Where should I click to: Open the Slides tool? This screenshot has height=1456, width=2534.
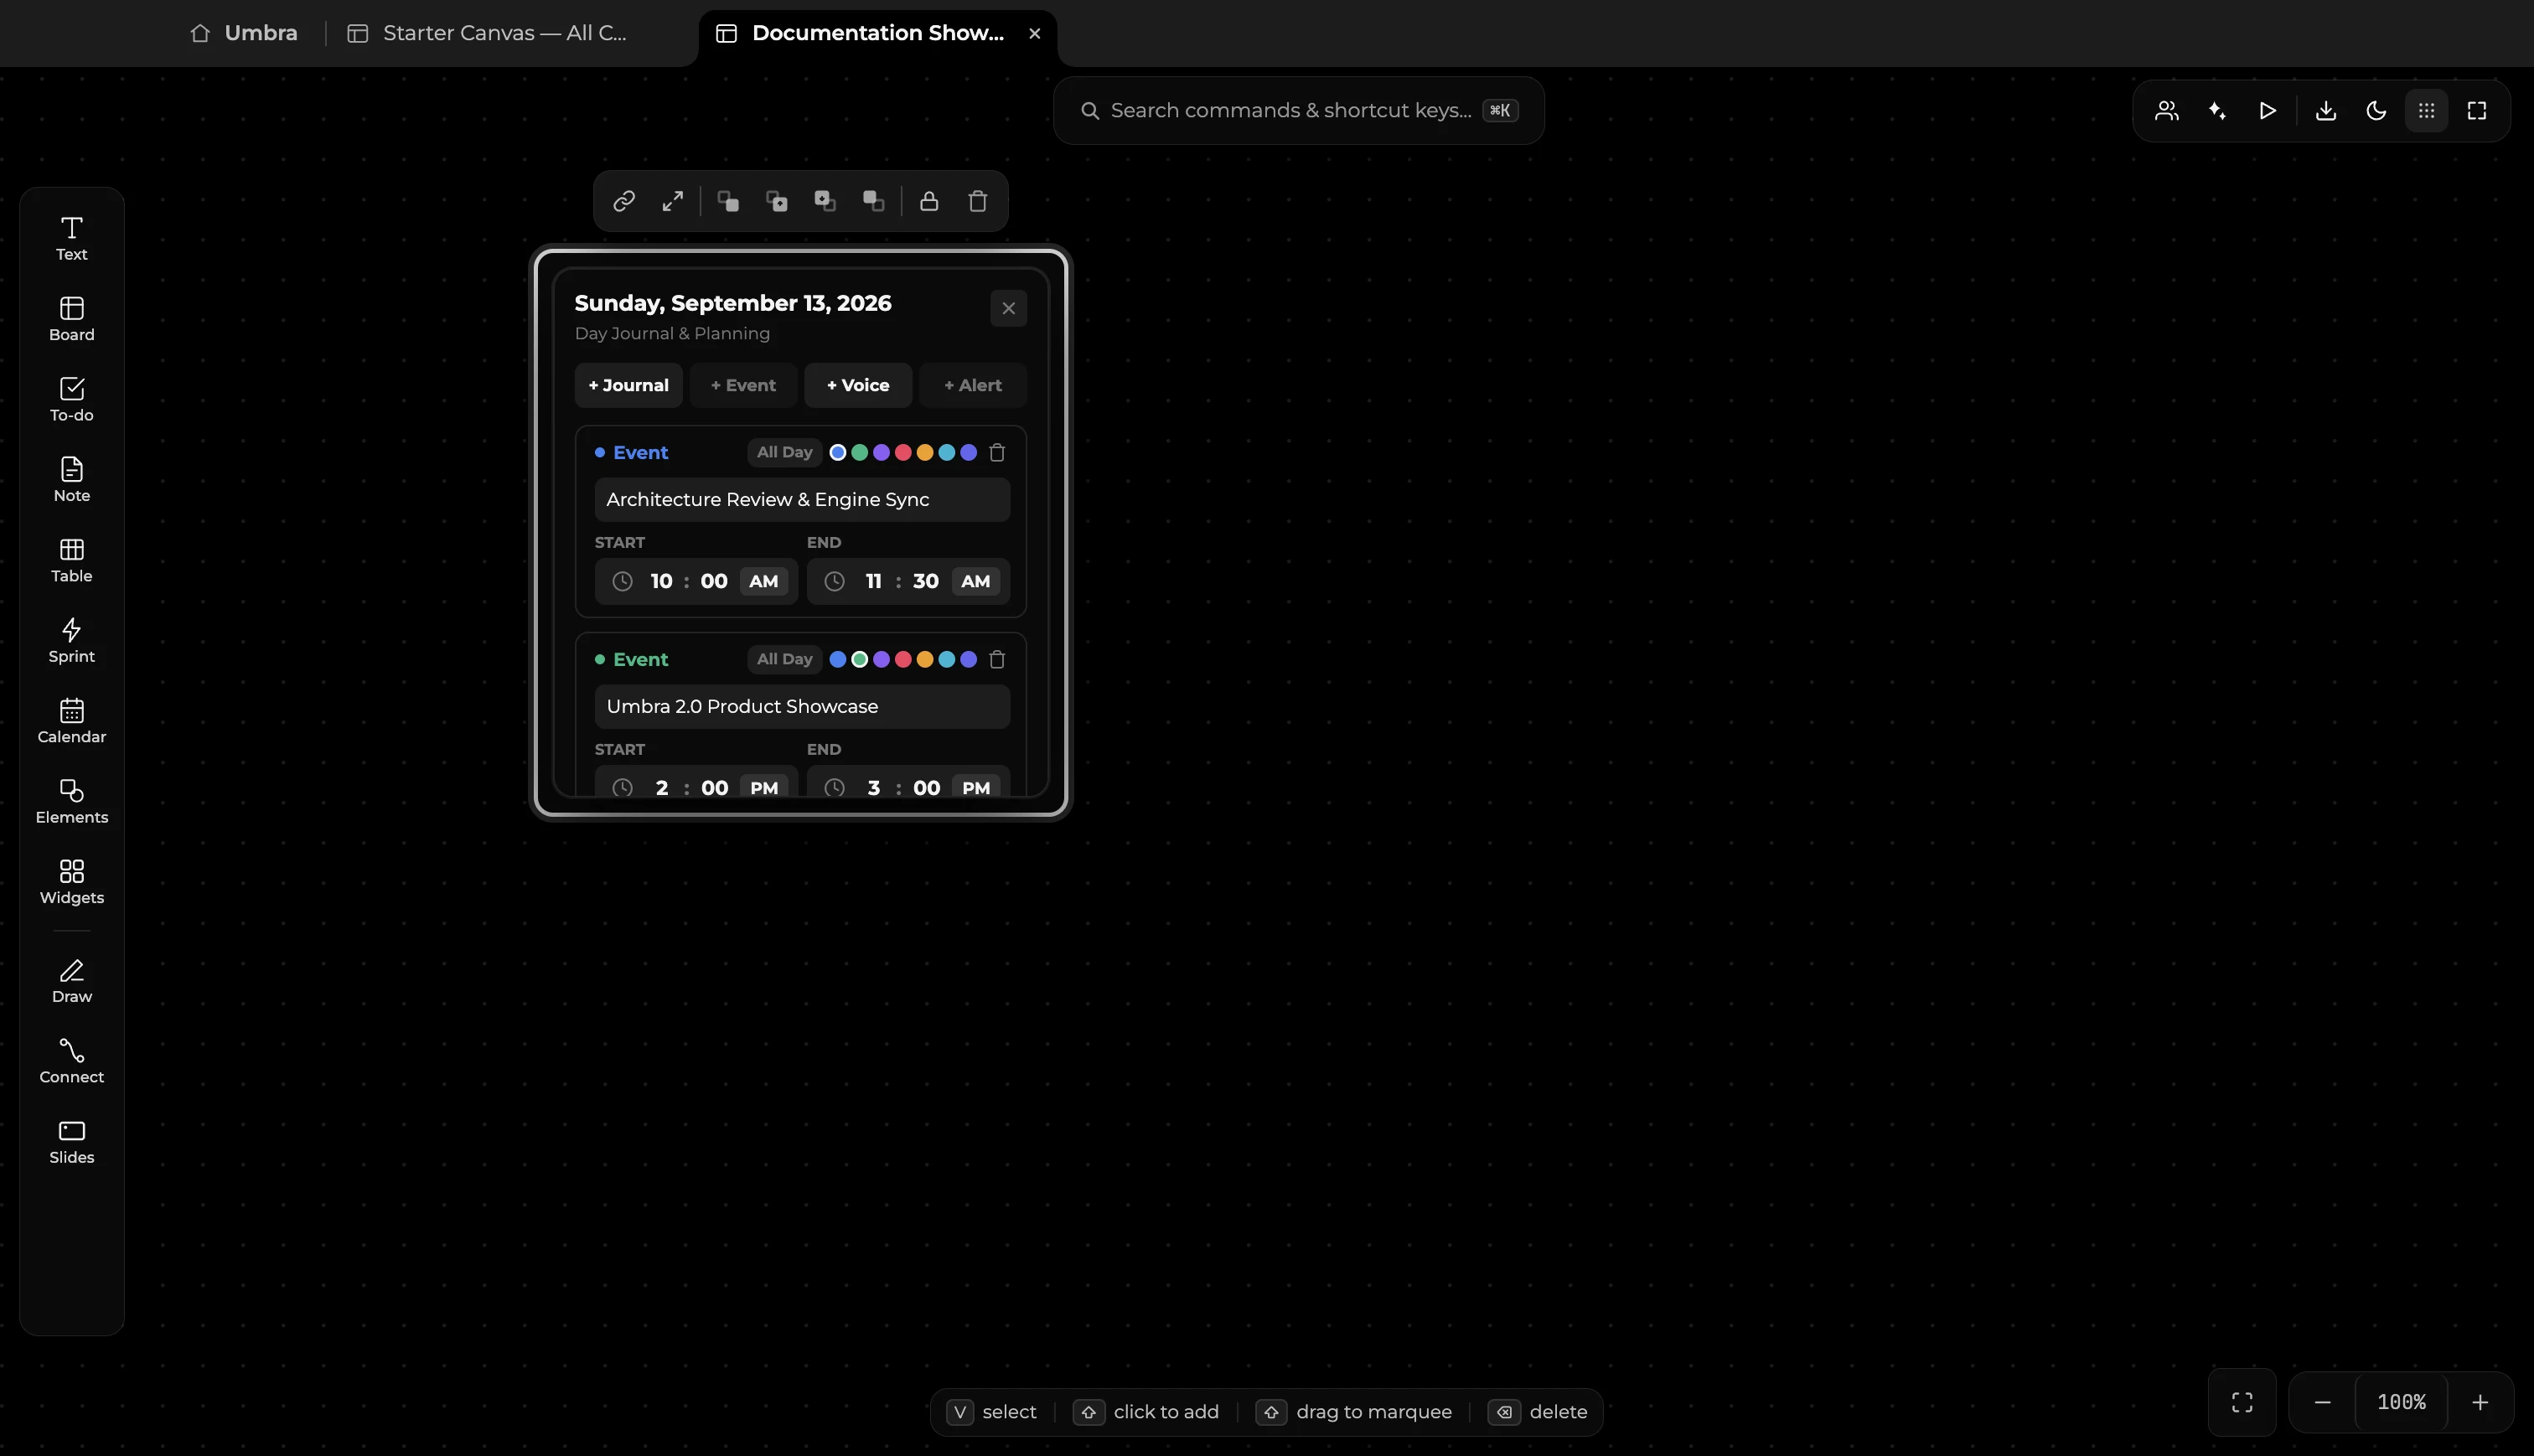click(x=71, y=1142)
